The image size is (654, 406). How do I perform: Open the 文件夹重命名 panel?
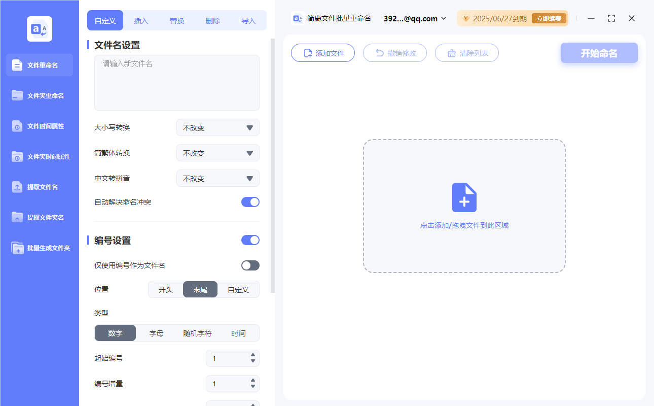(x=39, y=95)
